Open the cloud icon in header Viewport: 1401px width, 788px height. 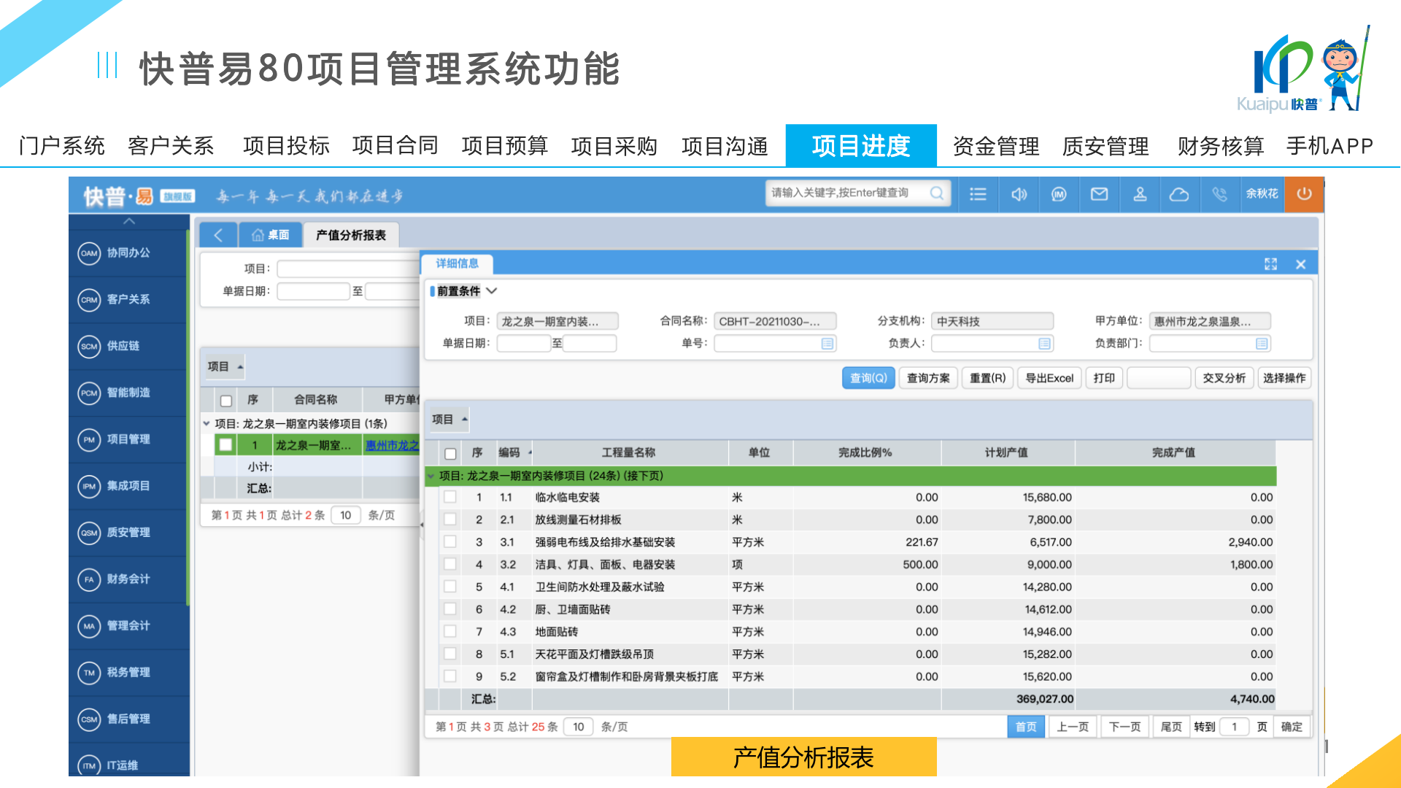tap(1179, 194)
